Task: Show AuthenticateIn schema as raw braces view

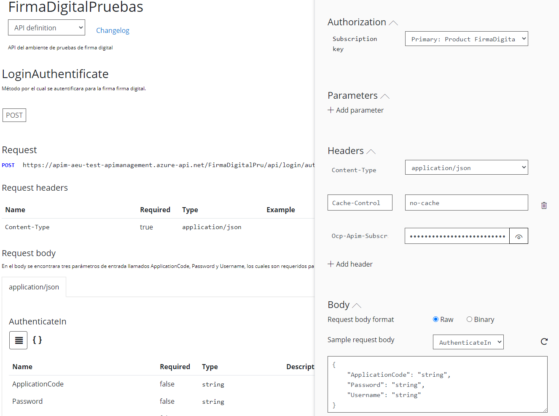Action: [x=37, y=340]
